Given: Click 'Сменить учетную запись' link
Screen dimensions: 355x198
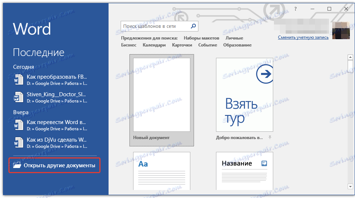Looking at the screenshot, I should pos(303,38).
